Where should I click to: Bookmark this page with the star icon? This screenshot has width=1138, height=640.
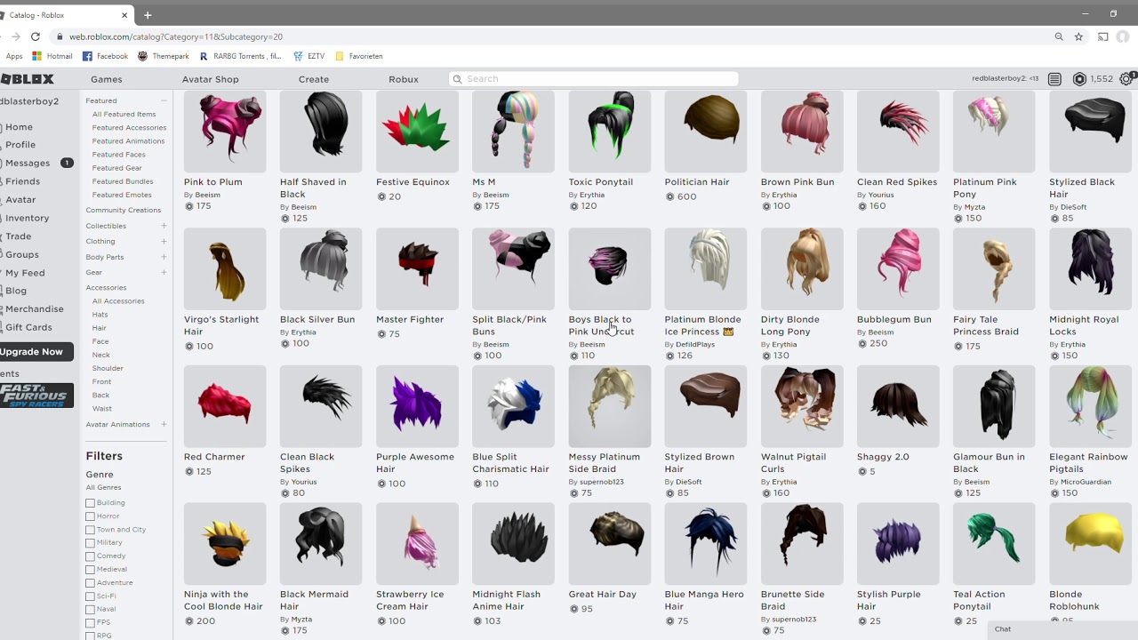[x=1078, y=36]
